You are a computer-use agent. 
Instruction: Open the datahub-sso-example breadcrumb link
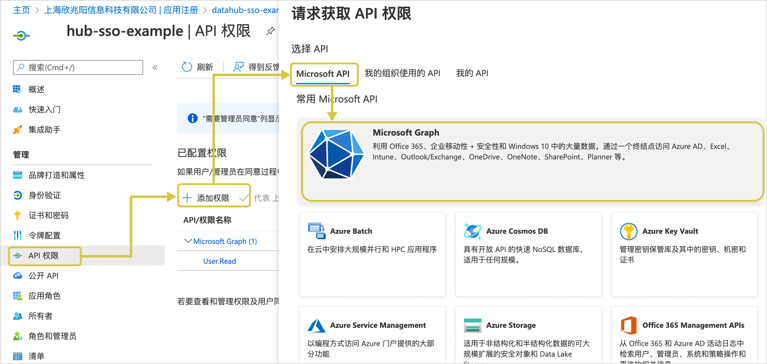245,10
